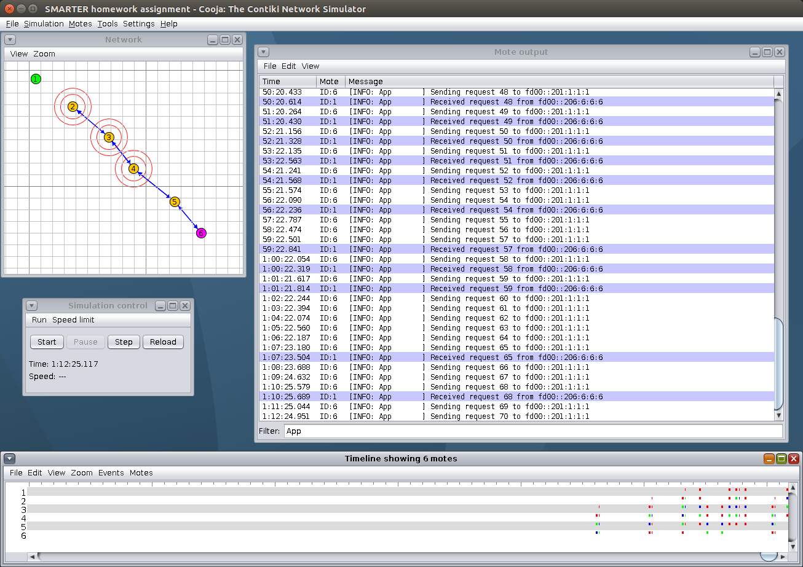Close the Simulation control panel
803x567 pixels.
click(184, 305)
